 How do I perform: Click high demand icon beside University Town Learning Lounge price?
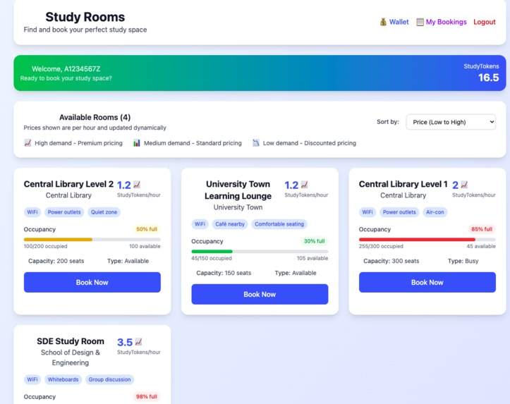click(305, 185)
